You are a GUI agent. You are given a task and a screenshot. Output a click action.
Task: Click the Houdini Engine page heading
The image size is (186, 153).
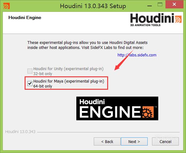point(25,17)
